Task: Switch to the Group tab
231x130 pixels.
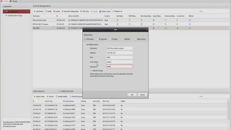Action: tap(13, 1)
